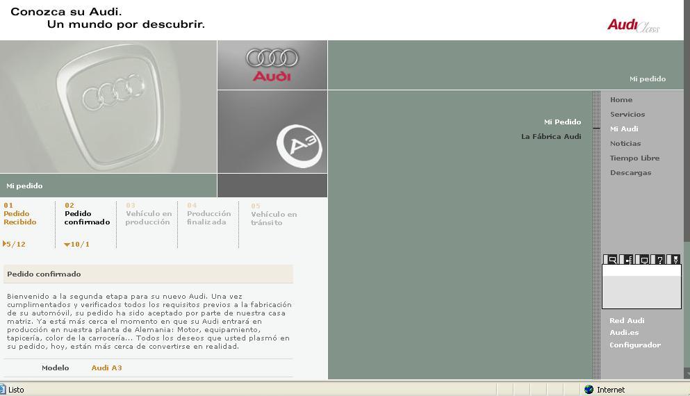Open Tiempo Libre menu item
Screen dimensions: 690x396
click(634, 158)
